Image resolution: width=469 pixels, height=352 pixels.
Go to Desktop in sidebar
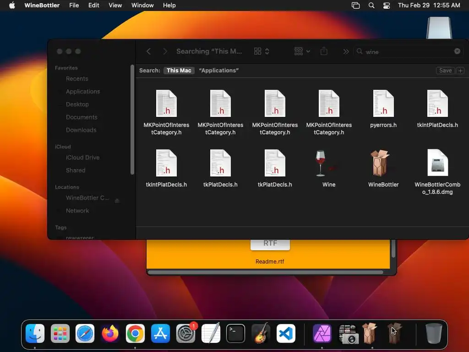coord(77,104)
